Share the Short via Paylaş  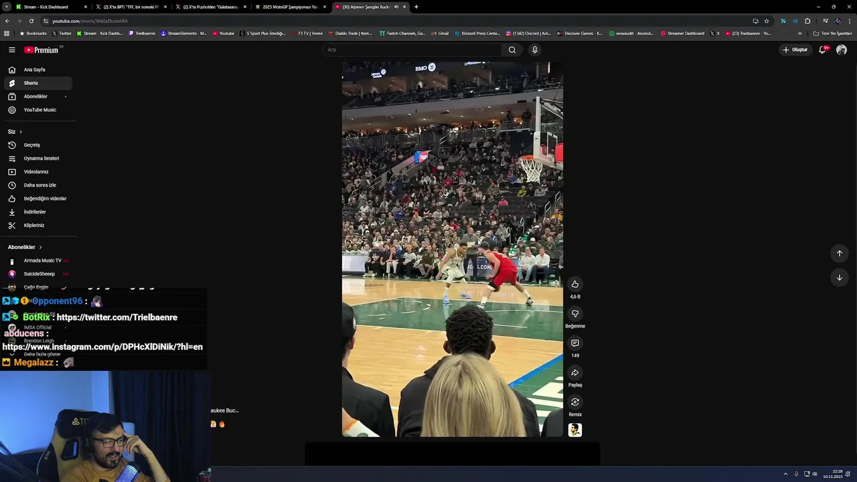click(x=574, y=373)
